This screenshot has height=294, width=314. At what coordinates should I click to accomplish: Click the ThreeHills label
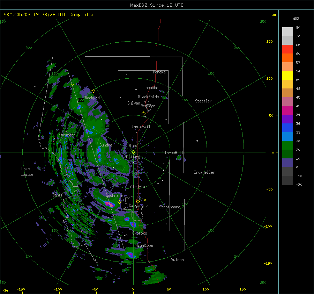175,153
